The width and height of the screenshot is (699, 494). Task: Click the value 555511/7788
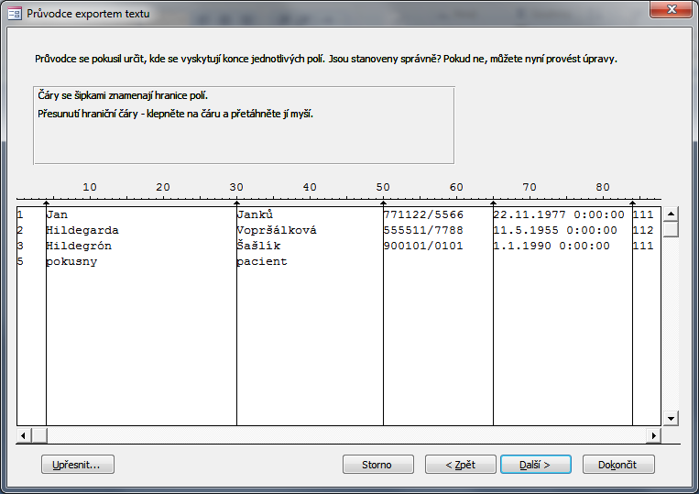423,230
